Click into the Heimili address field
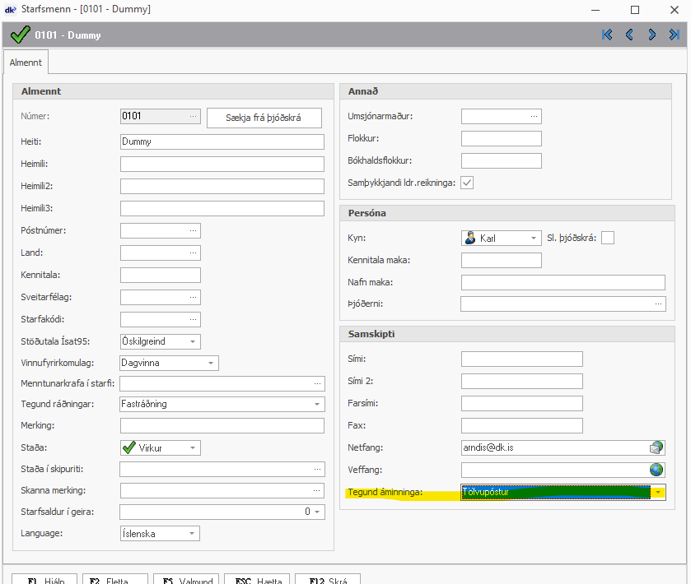The width and height of the screenshot is (691, 584). (222, 164)
